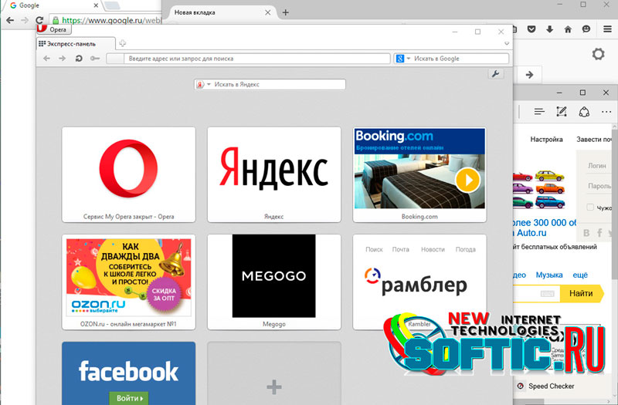Click the Firefox downloads arrow icon

pos(550,30)
